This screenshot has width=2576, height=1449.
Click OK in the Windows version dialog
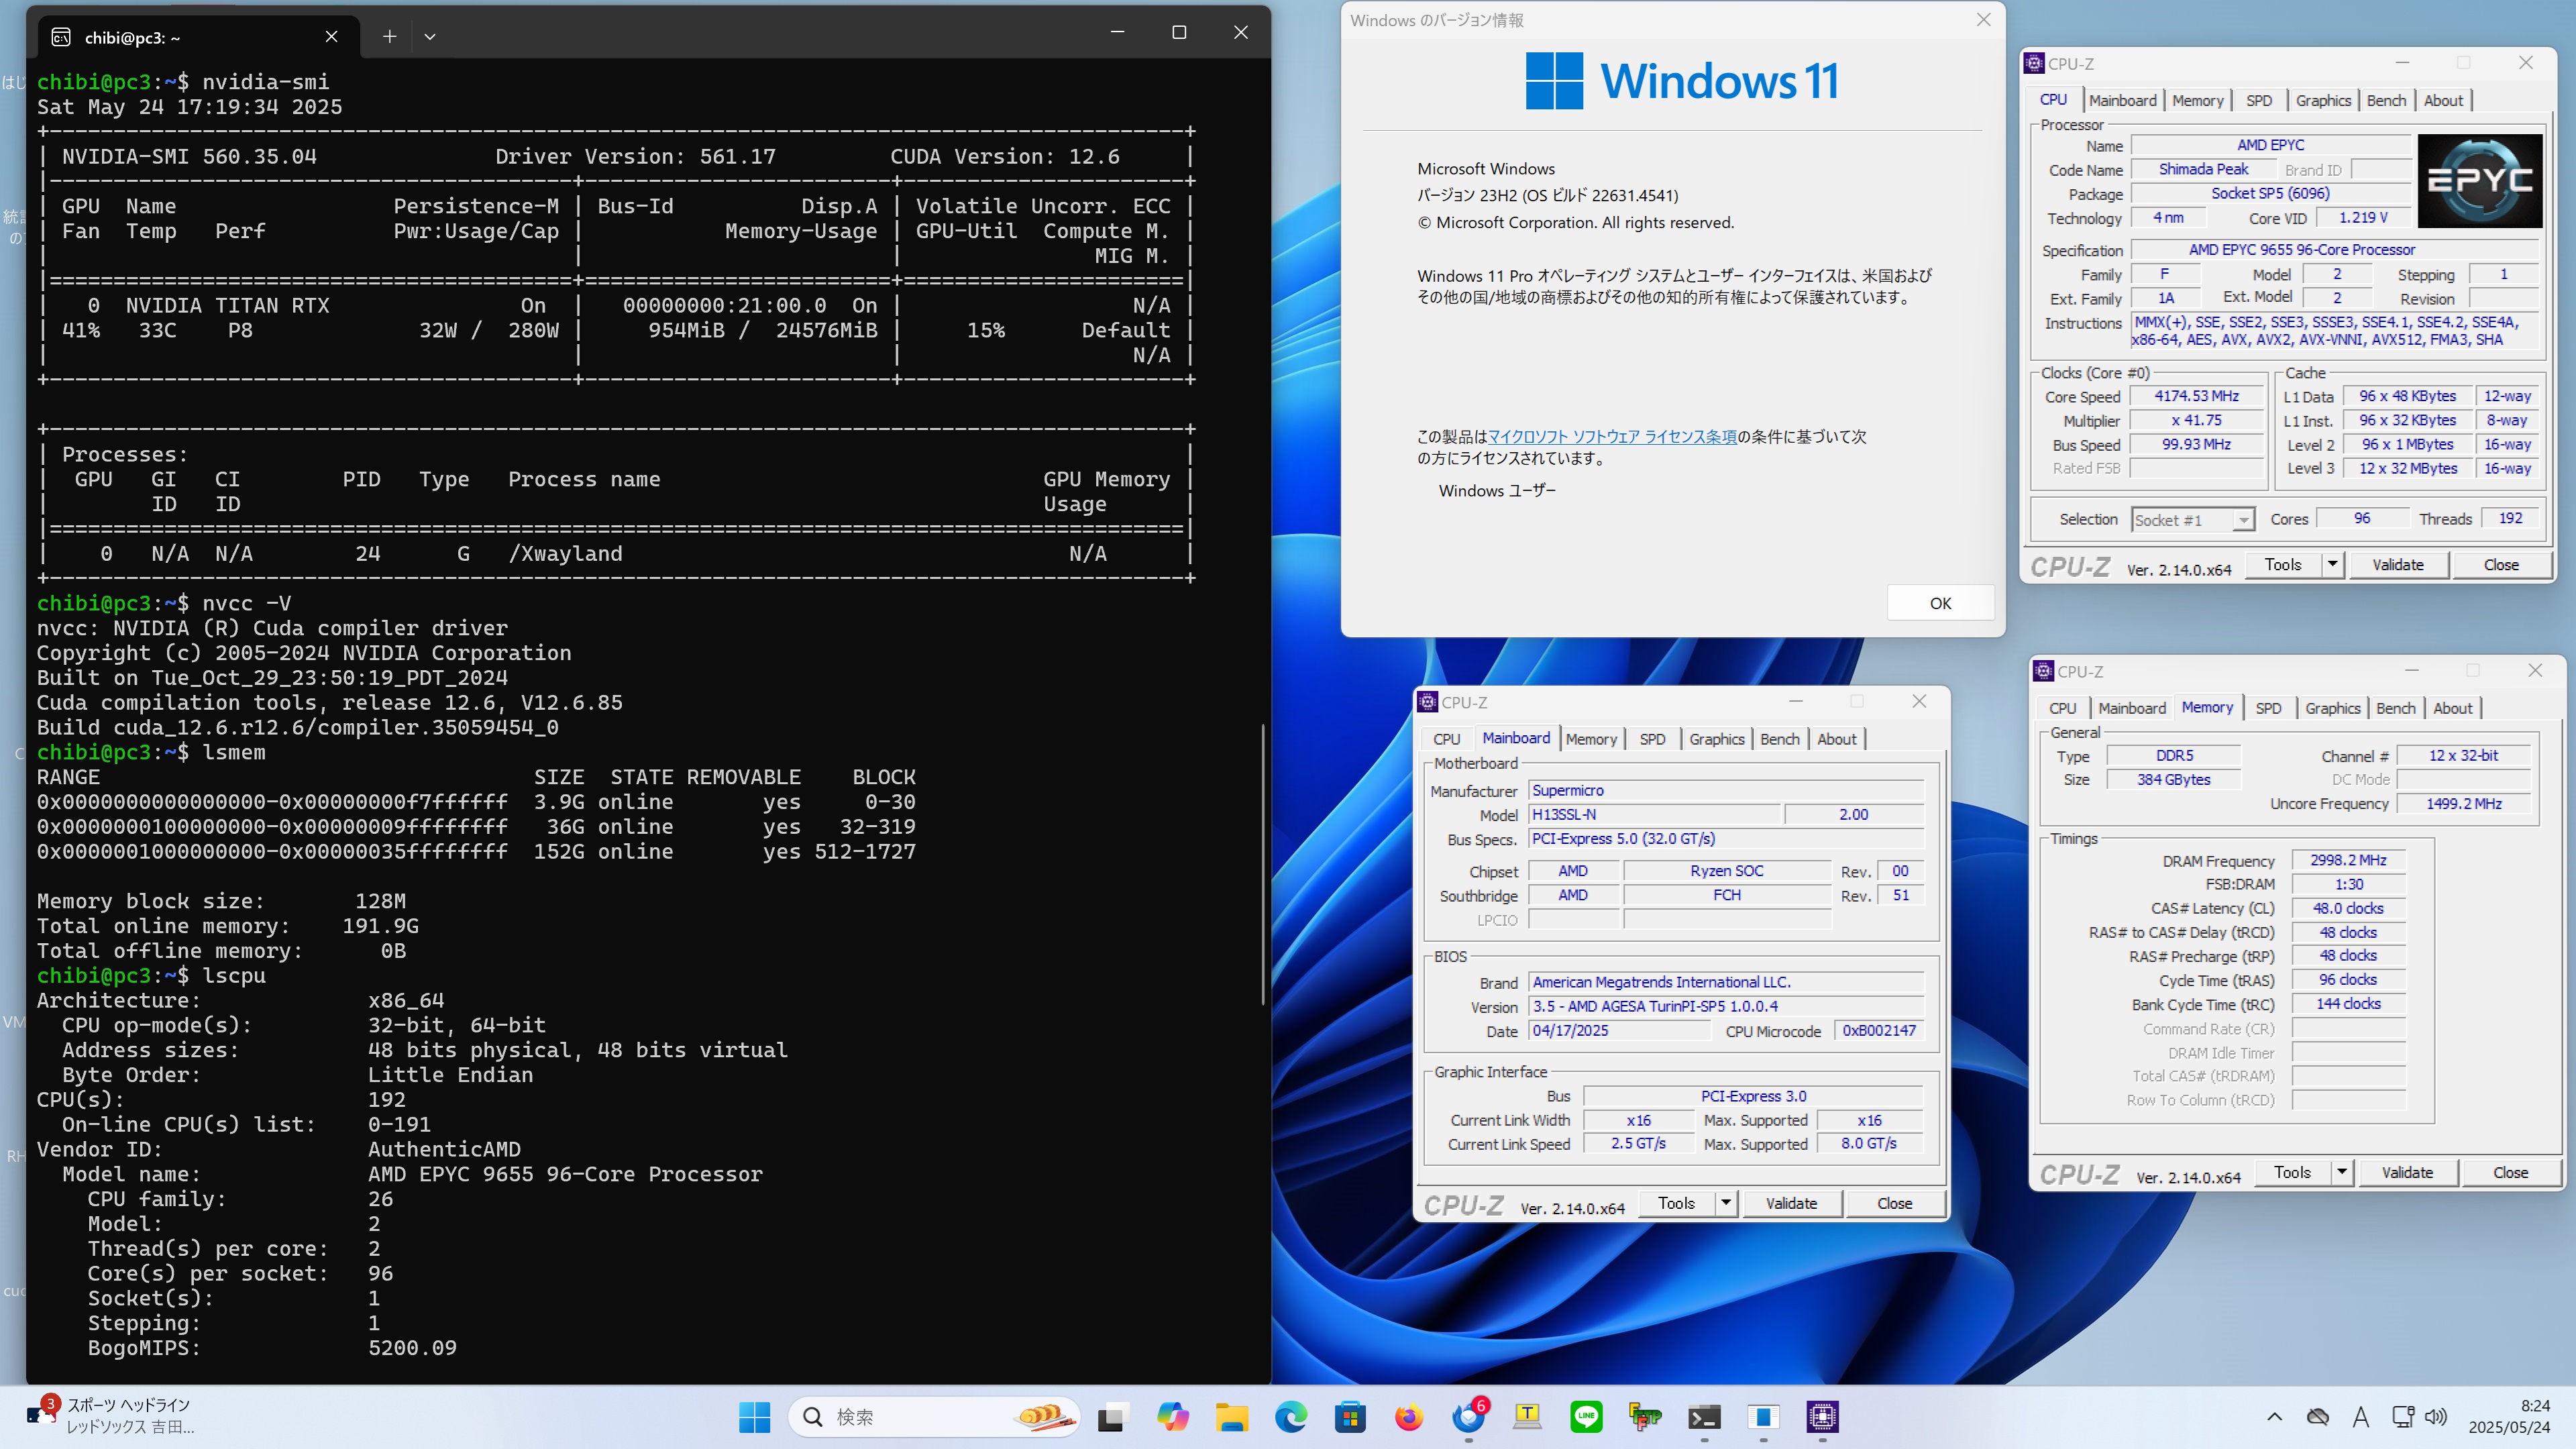[x=1939, y=603]
